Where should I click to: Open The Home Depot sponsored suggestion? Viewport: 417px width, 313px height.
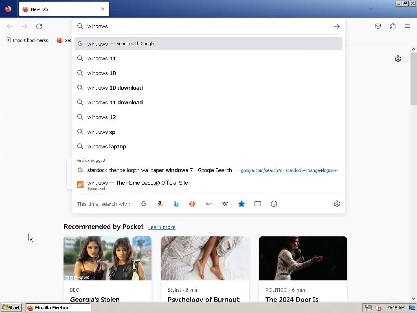tap(208, 185)
